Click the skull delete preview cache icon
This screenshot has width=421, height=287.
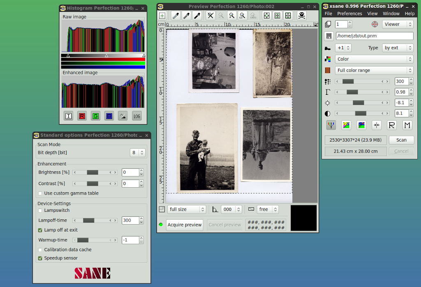tap(302, 16)
